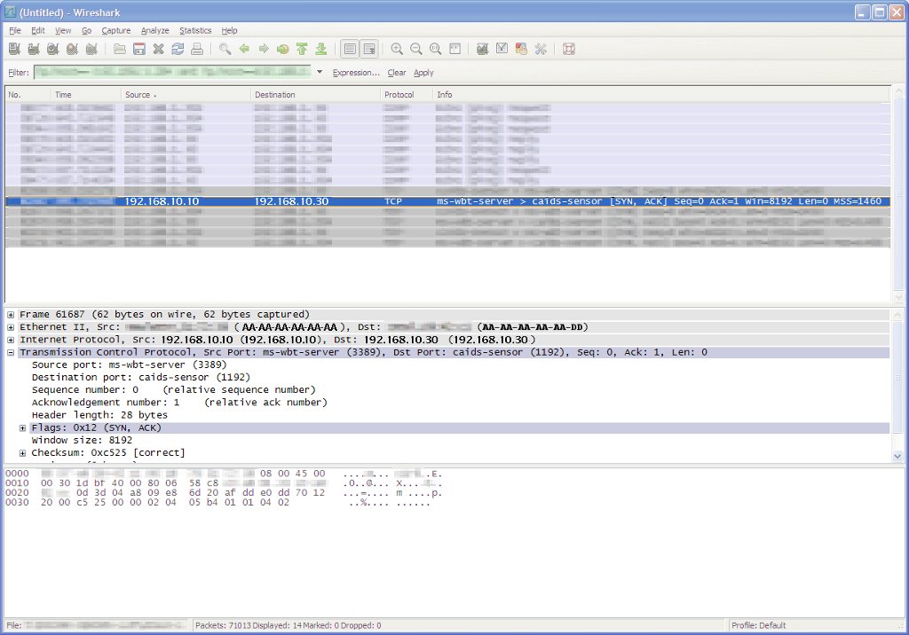
Task: Sort by the Destination column header
Action: (317, 94)
